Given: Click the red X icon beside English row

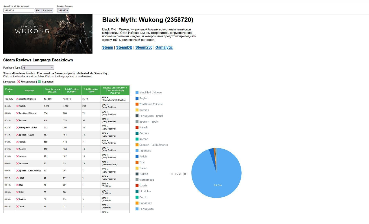Looking at the screenshot, I should click(17, 106).
